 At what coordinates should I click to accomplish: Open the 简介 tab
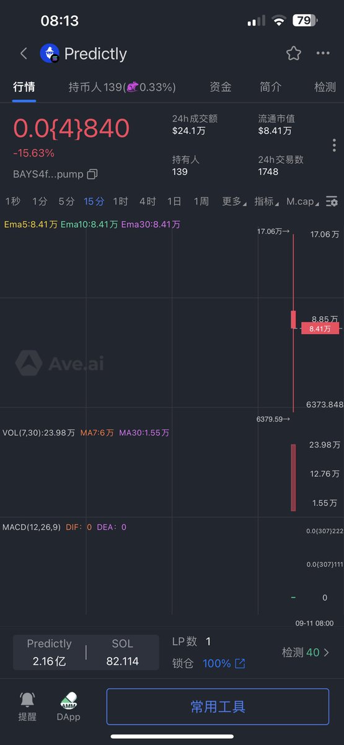coord(270,87)
